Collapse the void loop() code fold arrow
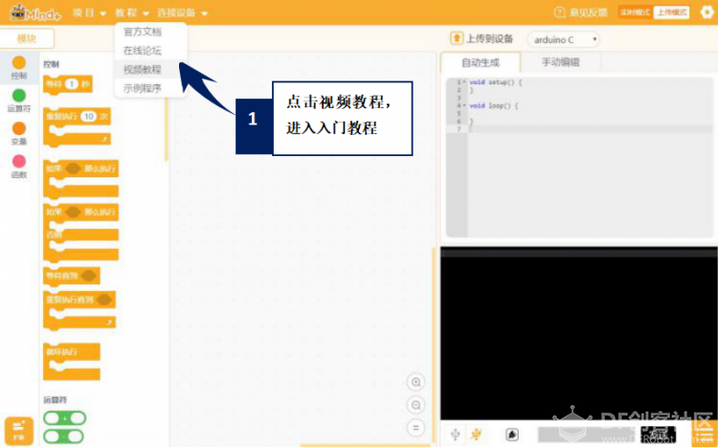Image resolution: width=718 pixels, height=448 pixels. point(464,106)
